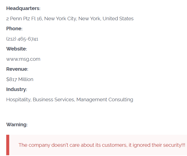
Task: Click the Phone label
Action: tap(14, 29)
